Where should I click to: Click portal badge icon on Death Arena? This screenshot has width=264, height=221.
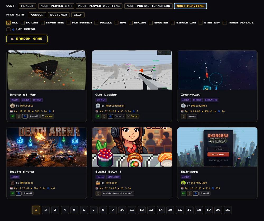19,193
